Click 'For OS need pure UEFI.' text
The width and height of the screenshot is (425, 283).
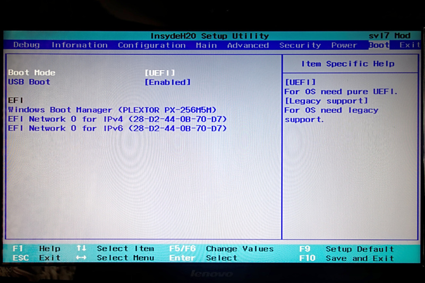click(x=341, y=91)
